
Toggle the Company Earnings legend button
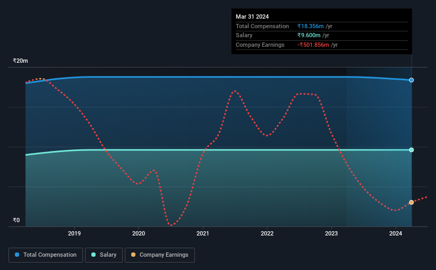coord(160,255)
